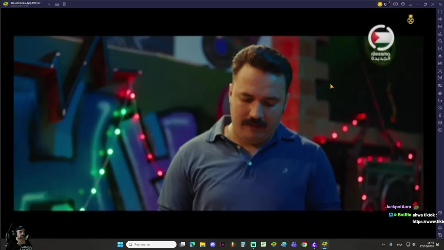Open the Windows Start menu
This screenshot has height=250, width=444.
point(120,244)
